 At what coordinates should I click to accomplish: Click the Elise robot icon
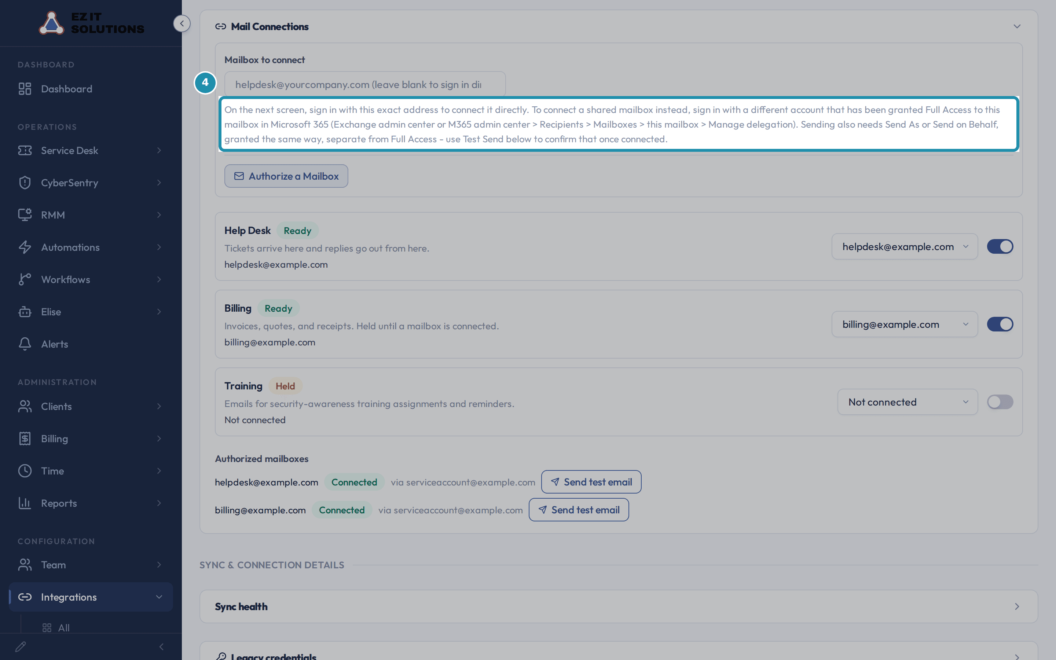coord(25,312)
